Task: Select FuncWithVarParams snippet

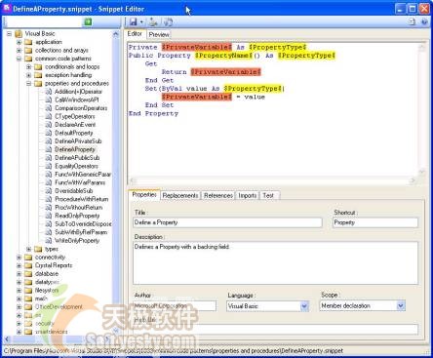Action: coord(80,182)
